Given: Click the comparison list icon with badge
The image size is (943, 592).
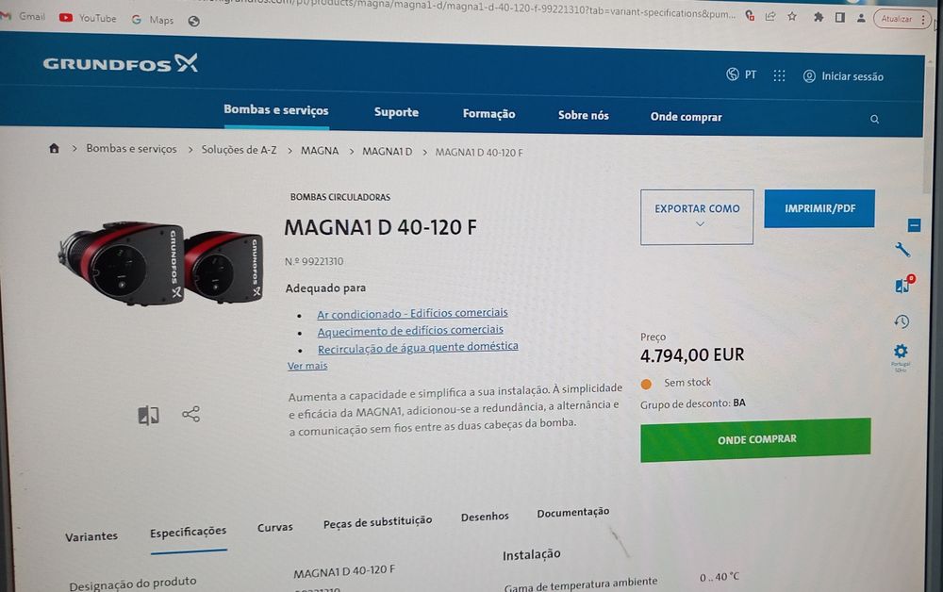Looking at the screenshot, I should coord(904,284).
